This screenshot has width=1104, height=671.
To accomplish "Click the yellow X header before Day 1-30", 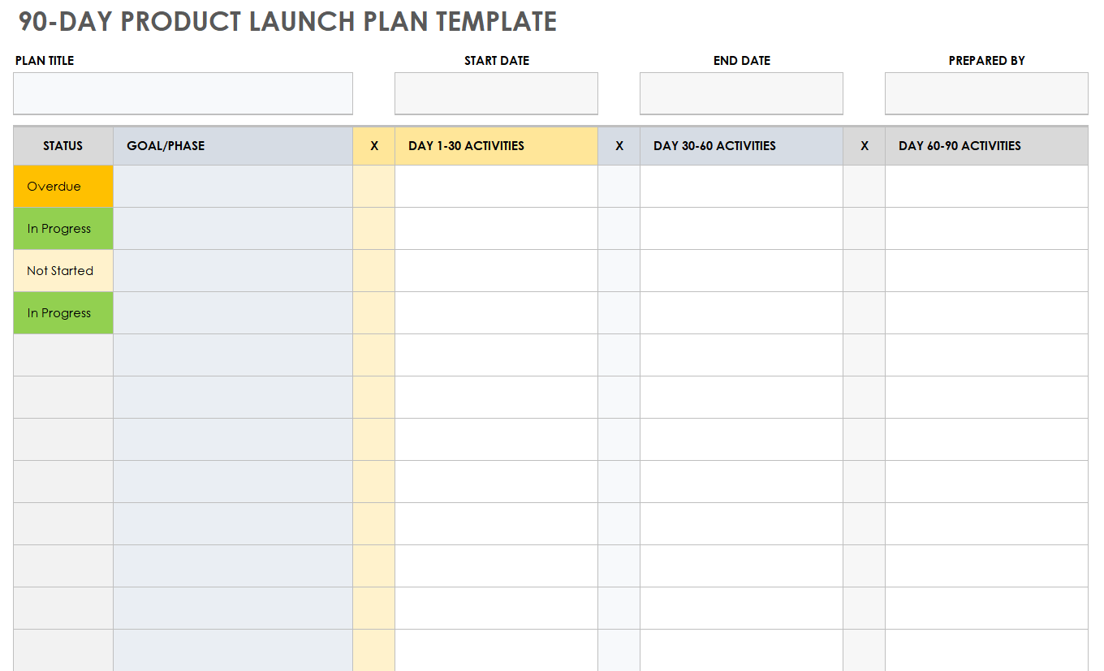I will point(374,146).
